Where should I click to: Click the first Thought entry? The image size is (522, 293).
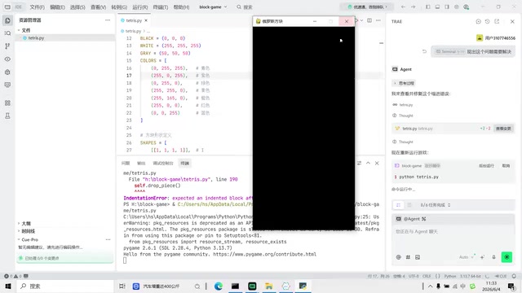[403, 116]
